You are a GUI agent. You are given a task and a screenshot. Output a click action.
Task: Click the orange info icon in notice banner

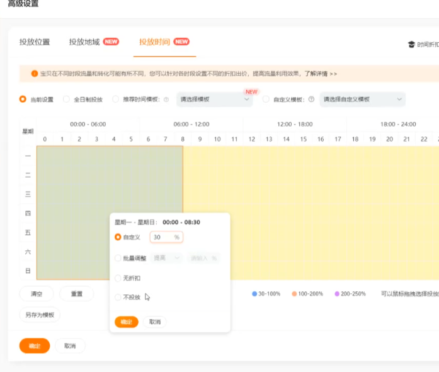(34, 74)
